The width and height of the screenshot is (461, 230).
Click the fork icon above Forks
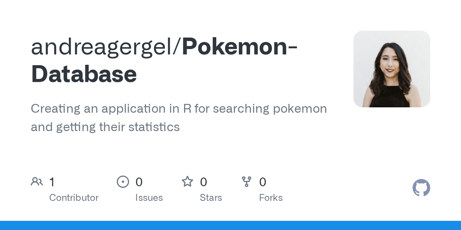246,182
